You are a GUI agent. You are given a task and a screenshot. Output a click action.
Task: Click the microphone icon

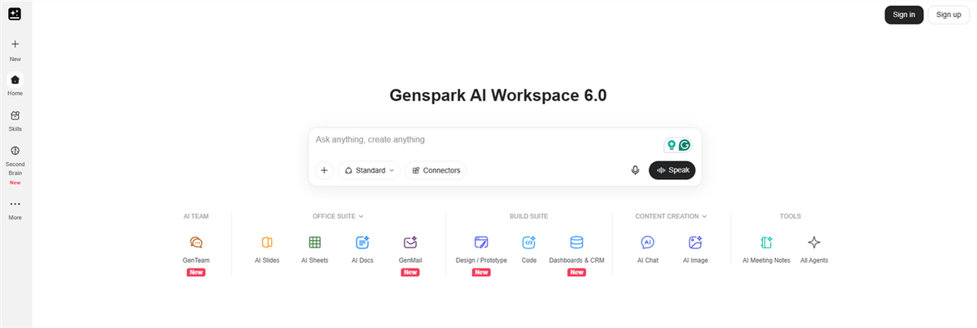[635, 170]
